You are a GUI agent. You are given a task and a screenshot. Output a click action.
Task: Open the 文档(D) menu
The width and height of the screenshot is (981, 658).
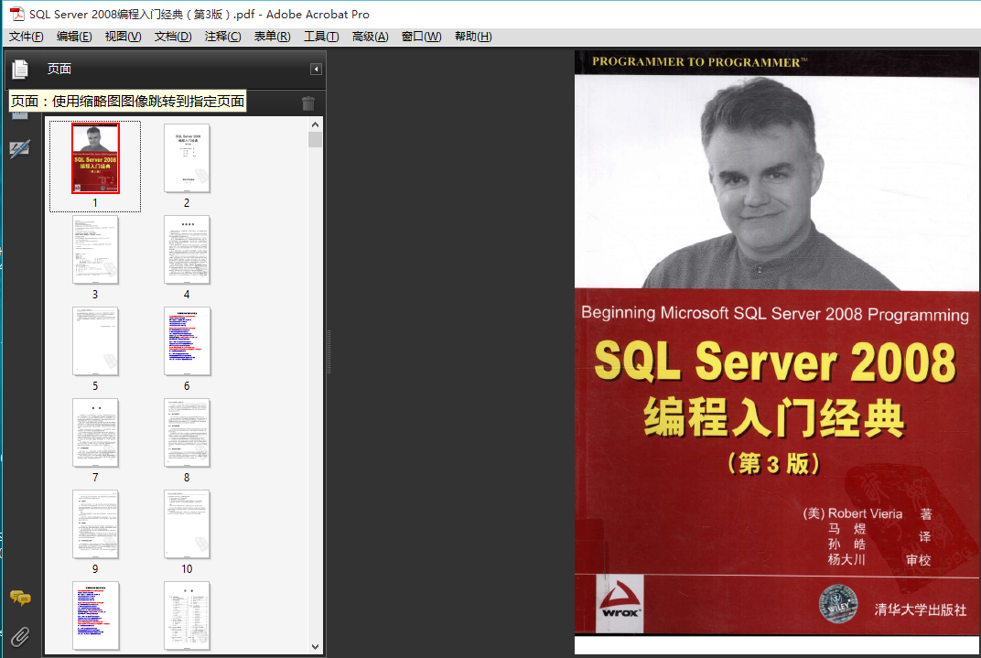(173, 37)
